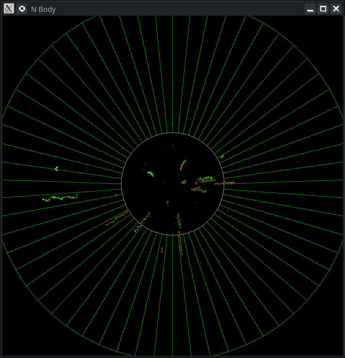Click the N Body window title text
The image size is (345, 358).
(x=43, y=9)
